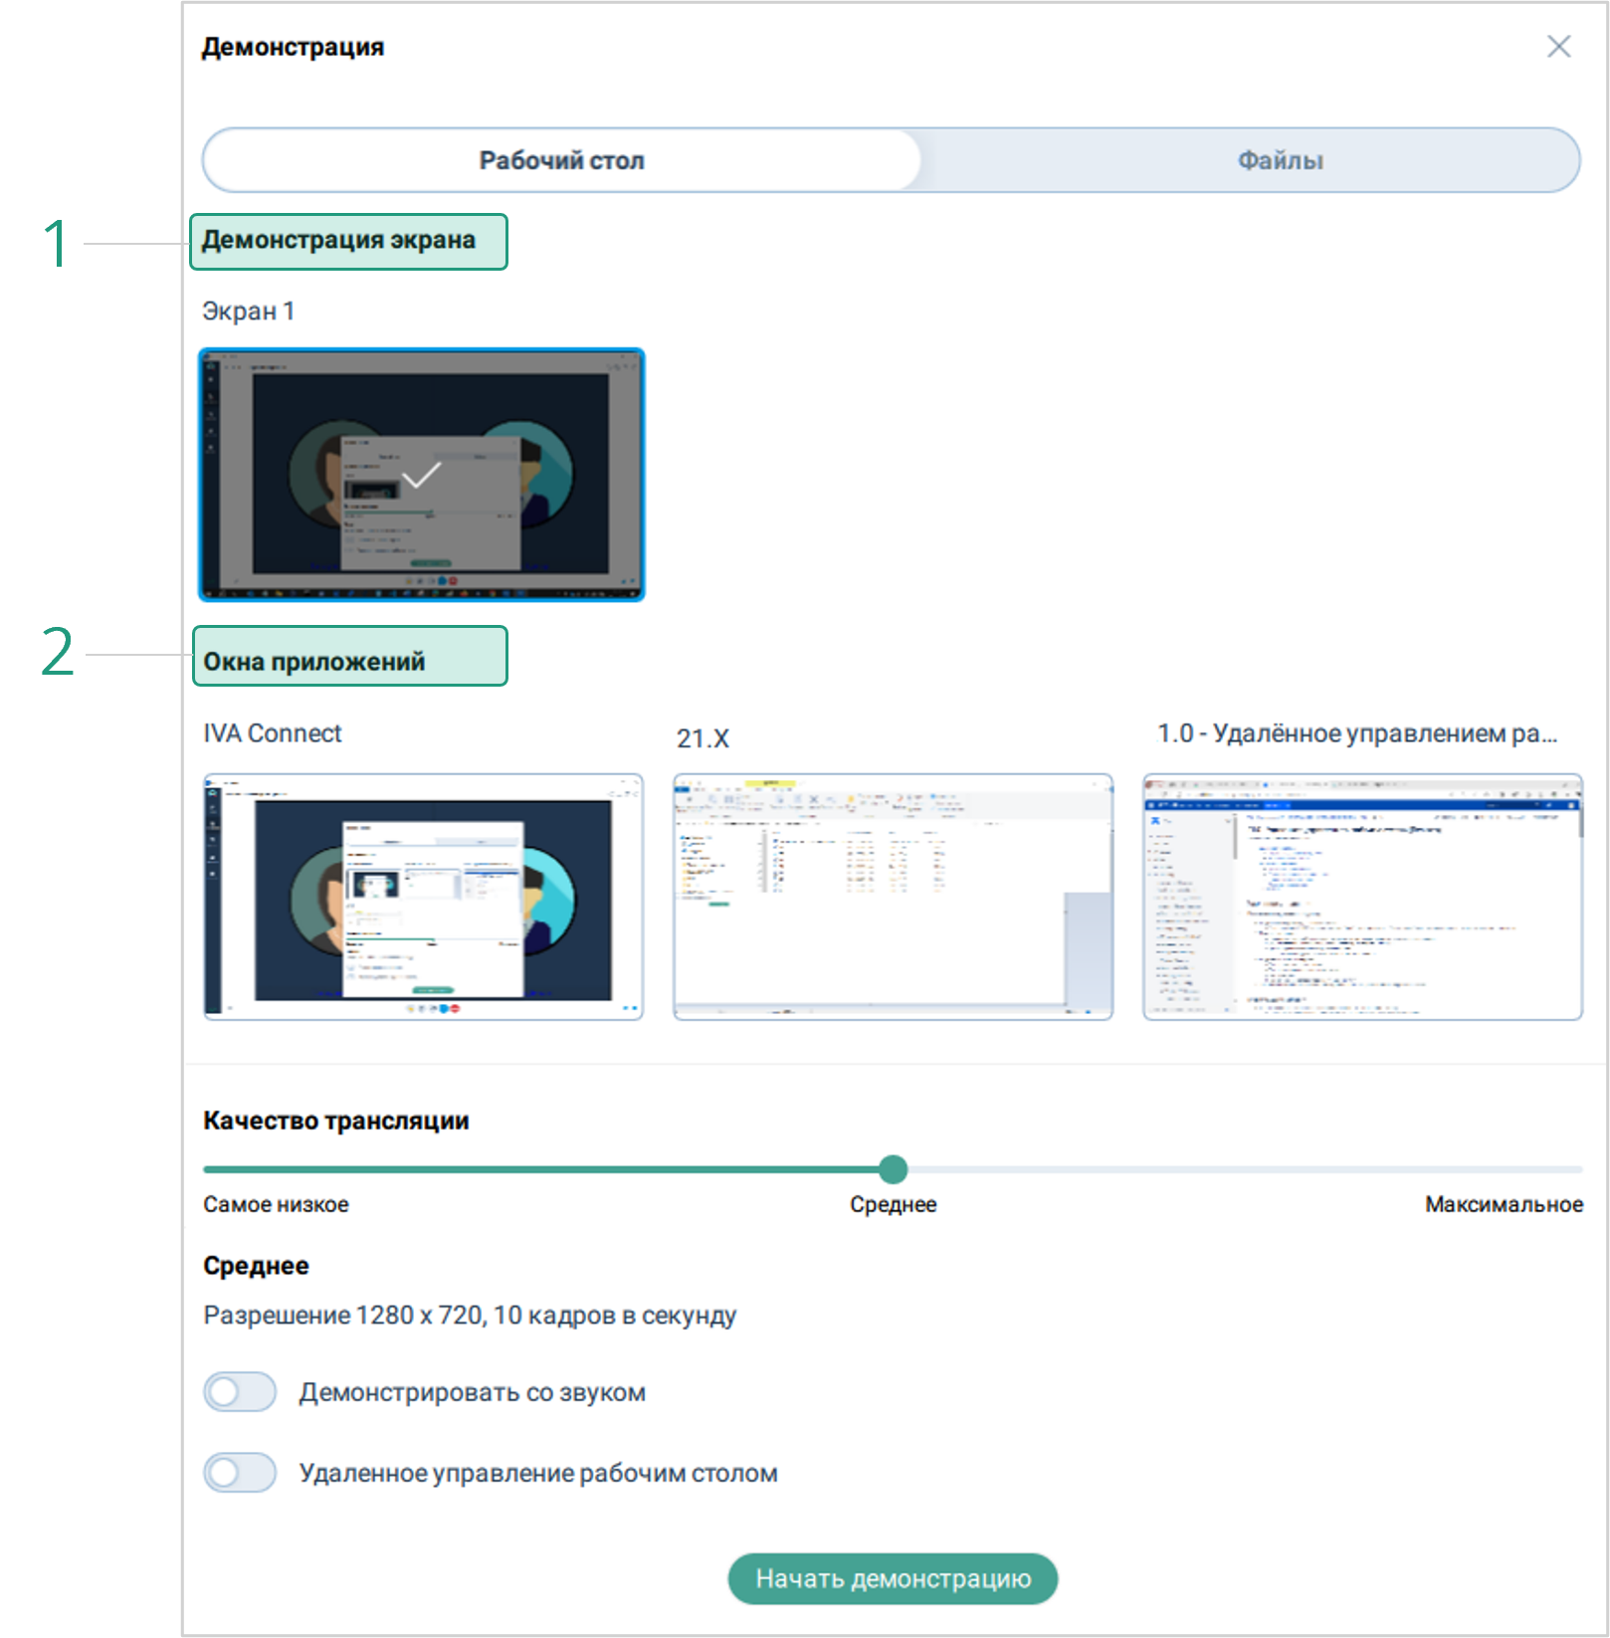Click the 21.X window title label

(x=703, y=738)
